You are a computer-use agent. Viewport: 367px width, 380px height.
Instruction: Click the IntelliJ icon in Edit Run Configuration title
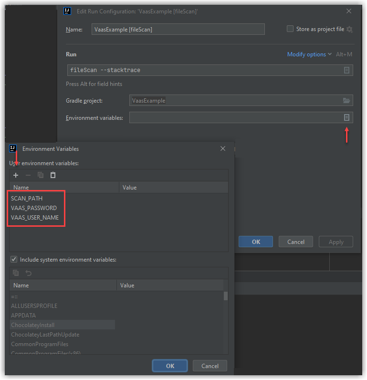pos(67,11)
